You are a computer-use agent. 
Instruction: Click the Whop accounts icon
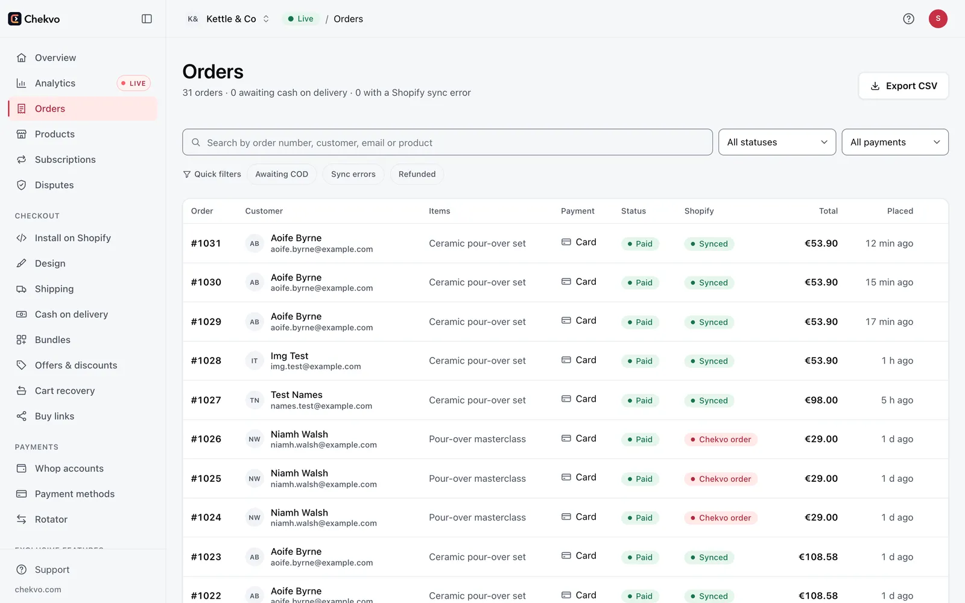point(22,469)
